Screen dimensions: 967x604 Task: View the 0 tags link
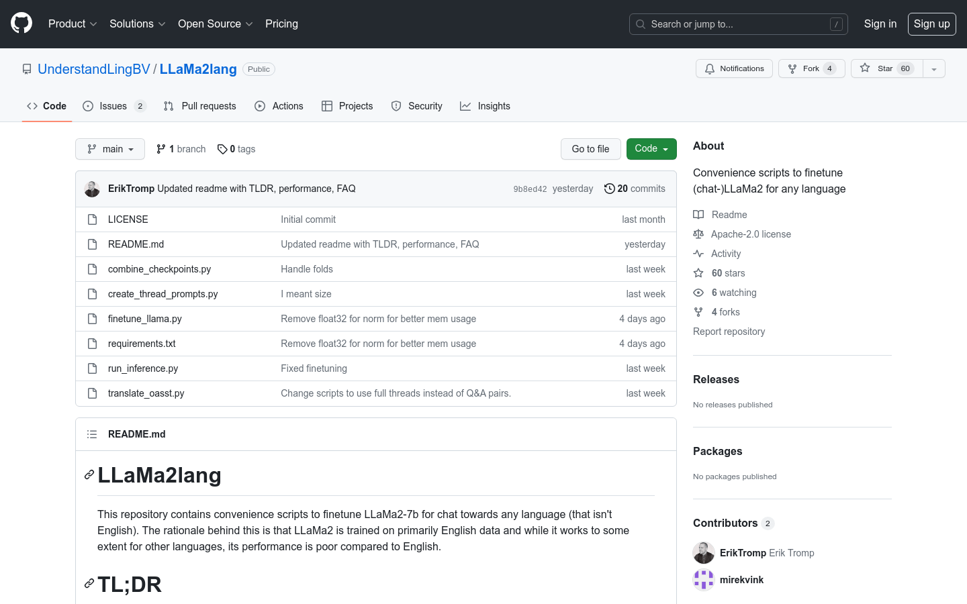(x=236, y=149)
